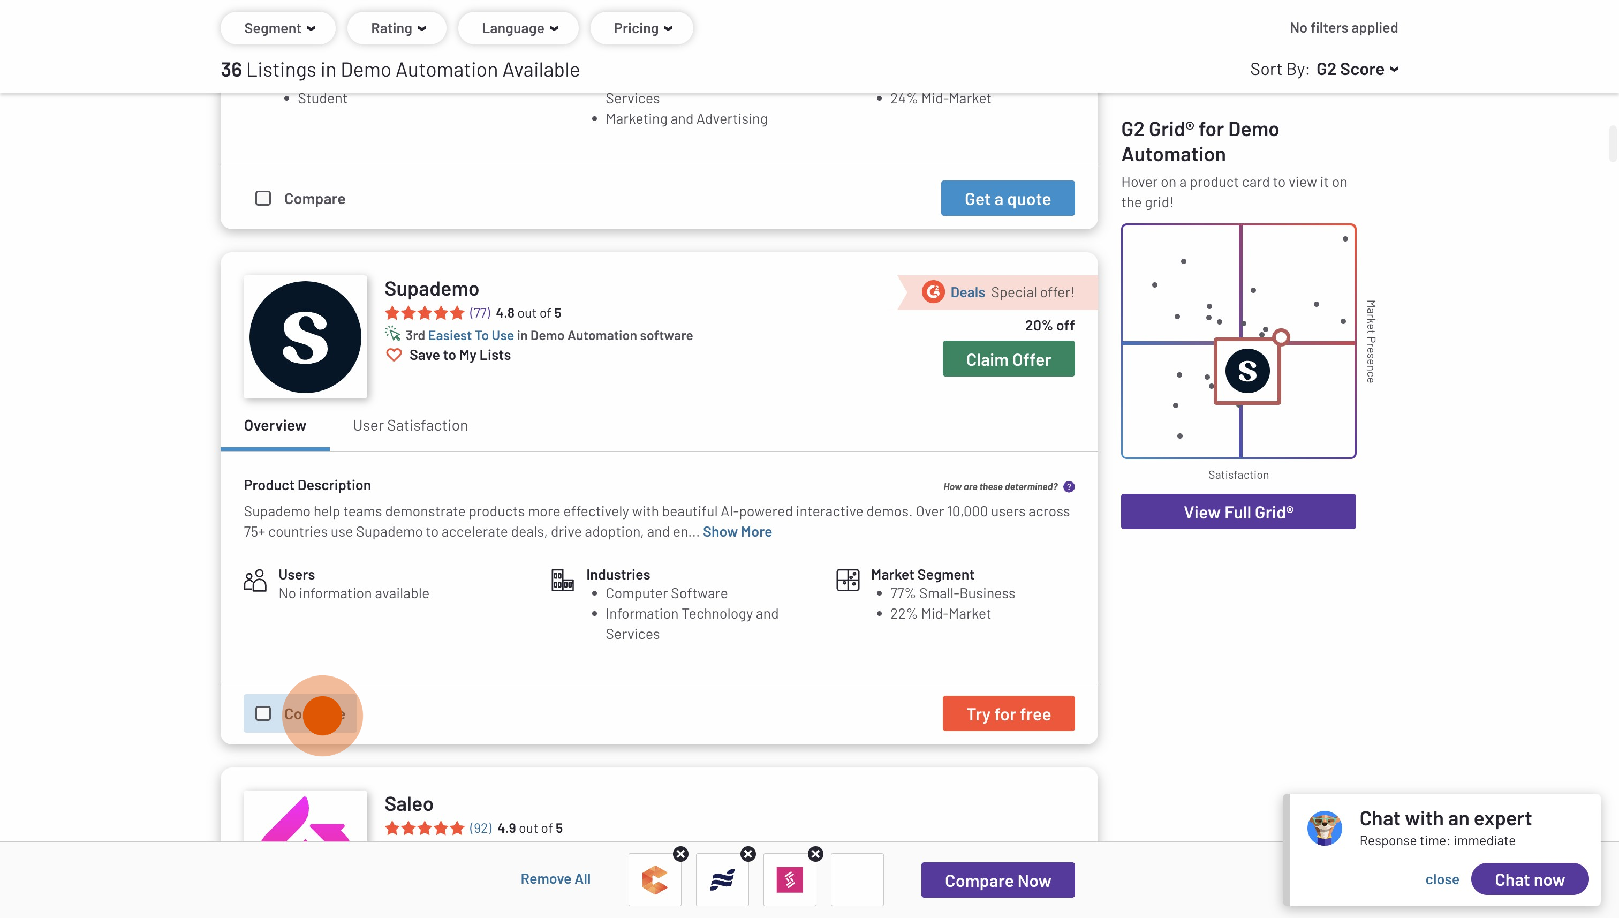Tick the Compare checkbox above Get a quote
1619x918 pixels.
pos(263,199)
